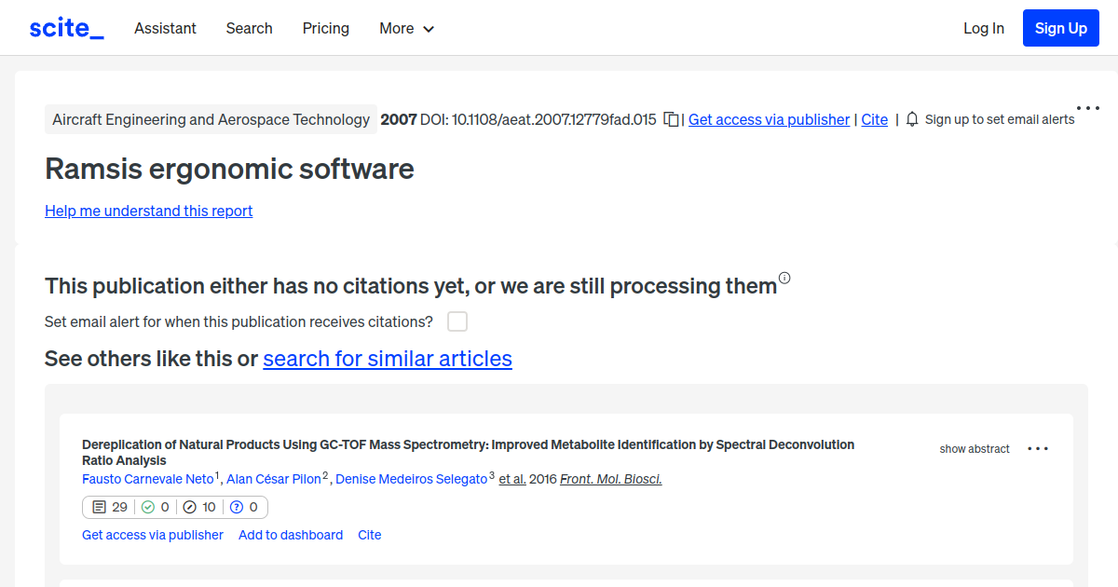Open the Assistant menu item

[x=165, y=28]
